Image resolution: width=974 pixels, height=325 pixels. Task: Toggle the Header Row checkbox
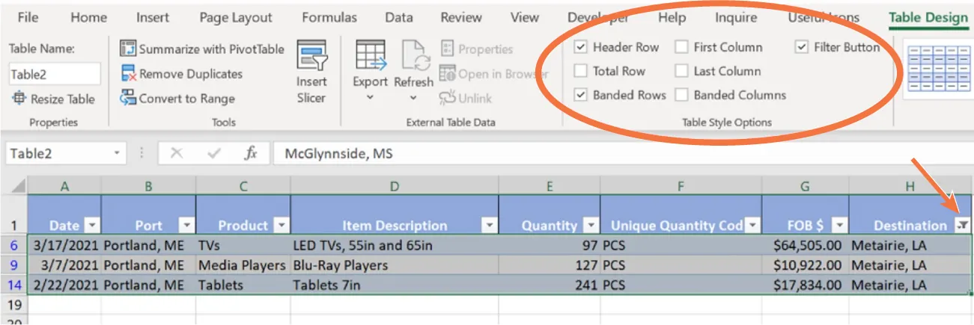580,47
